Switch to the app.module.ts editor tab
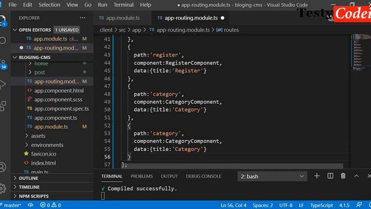 point(122,18)
